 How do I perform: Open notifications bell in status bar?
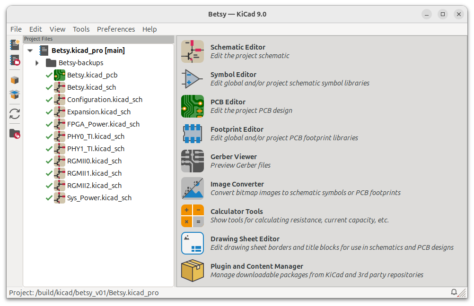click(x=454, y=292)
